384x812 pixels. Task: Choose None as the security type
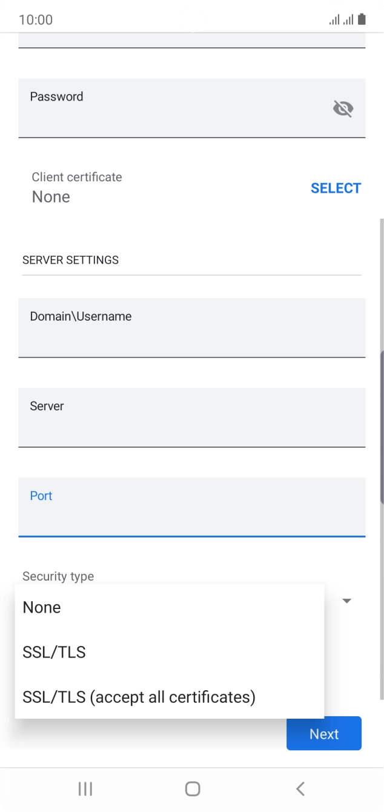tap(41, 607)
